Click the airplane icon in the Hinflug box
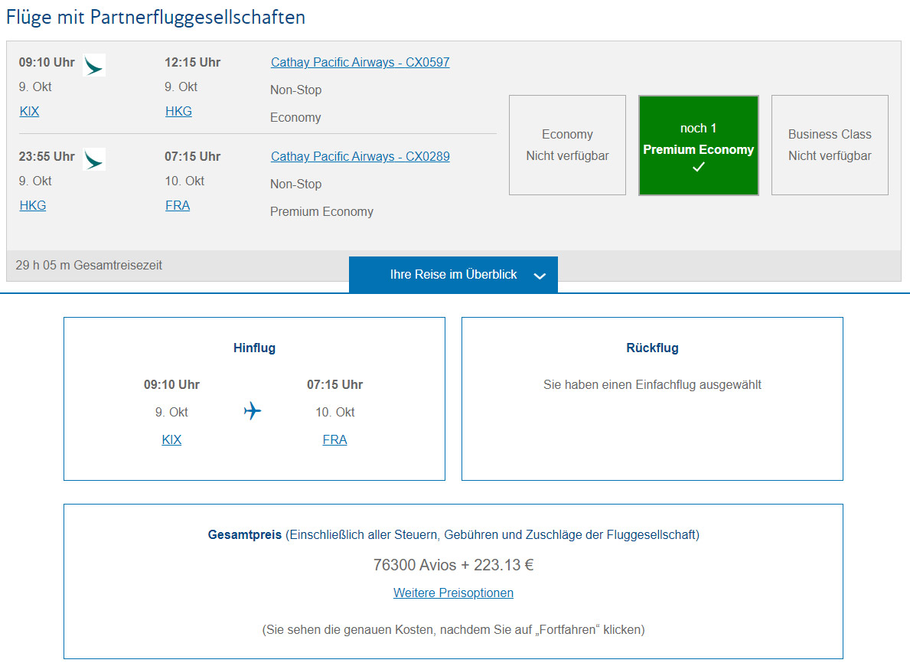This screenshot has width=910, height=663. click(x=253, y=411)
